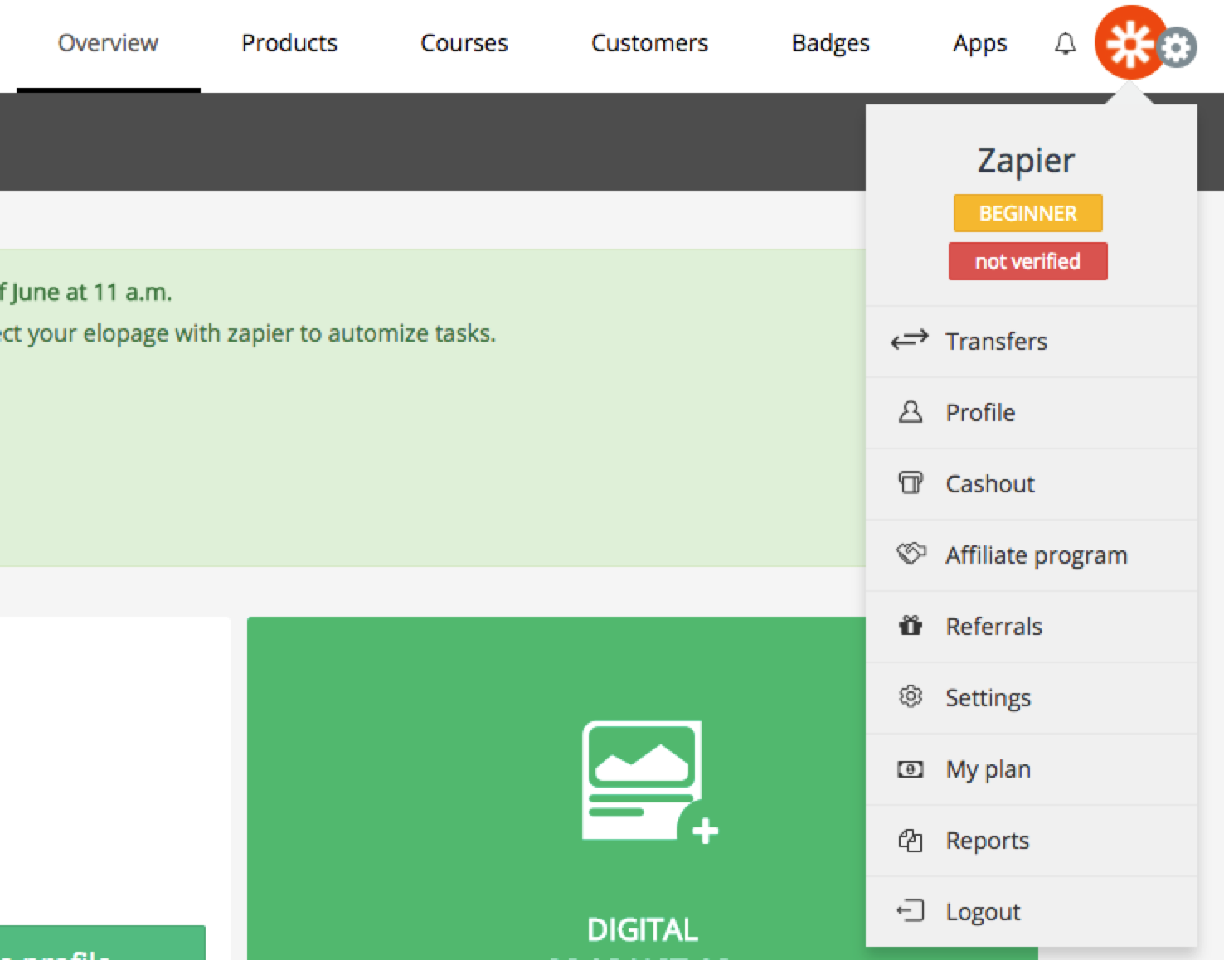Screen dimensions: 1224x960
Task: Click the Profile person icon
Action: point(910,412)
